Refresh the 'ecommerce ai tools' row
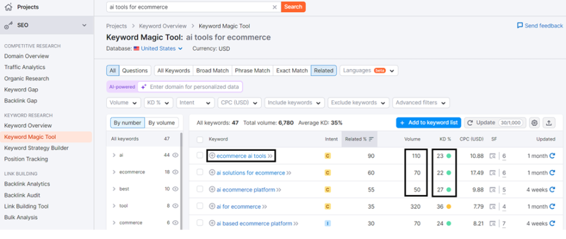Image resolution: width=566 pixels, height=239 pixels. (x=552, y=156)
